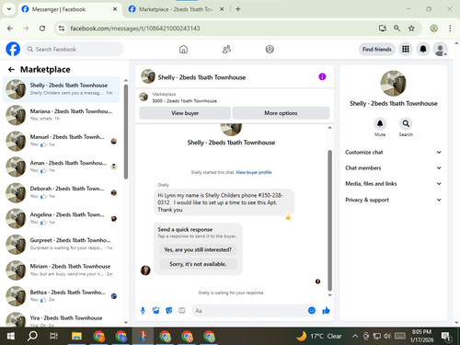Show hidden system tray icons
This screenshot has height=345, width=460.
point(355,336)
